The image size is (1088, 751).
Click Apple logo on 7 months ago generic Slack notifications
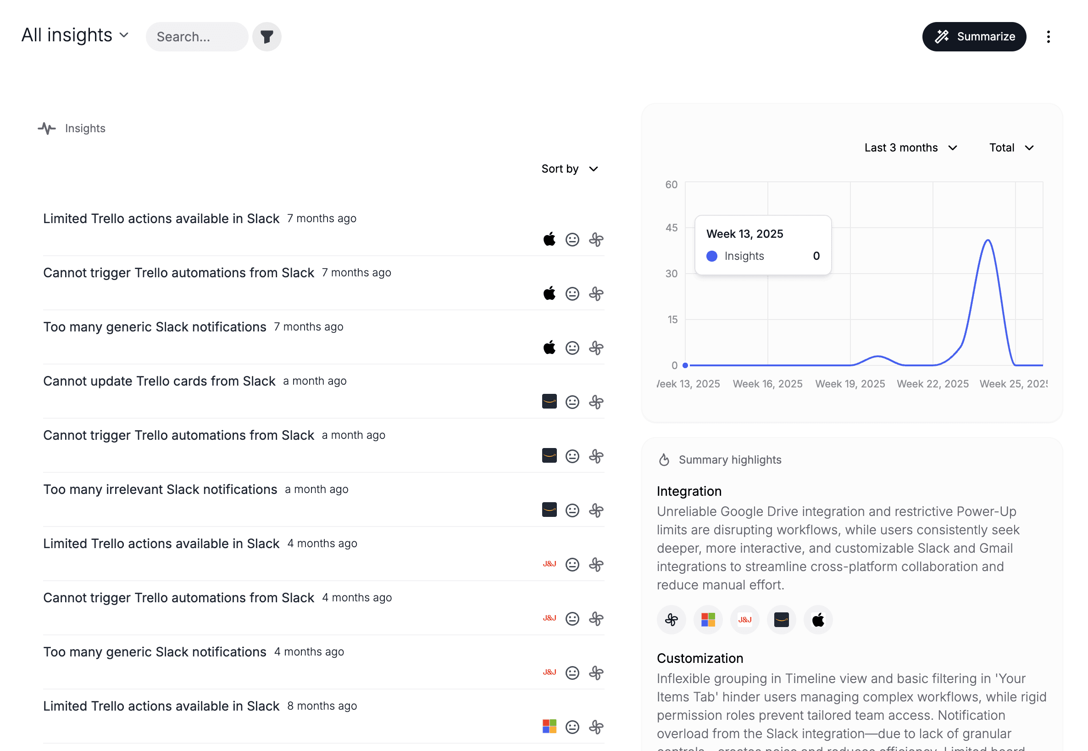tap(549, 348)
